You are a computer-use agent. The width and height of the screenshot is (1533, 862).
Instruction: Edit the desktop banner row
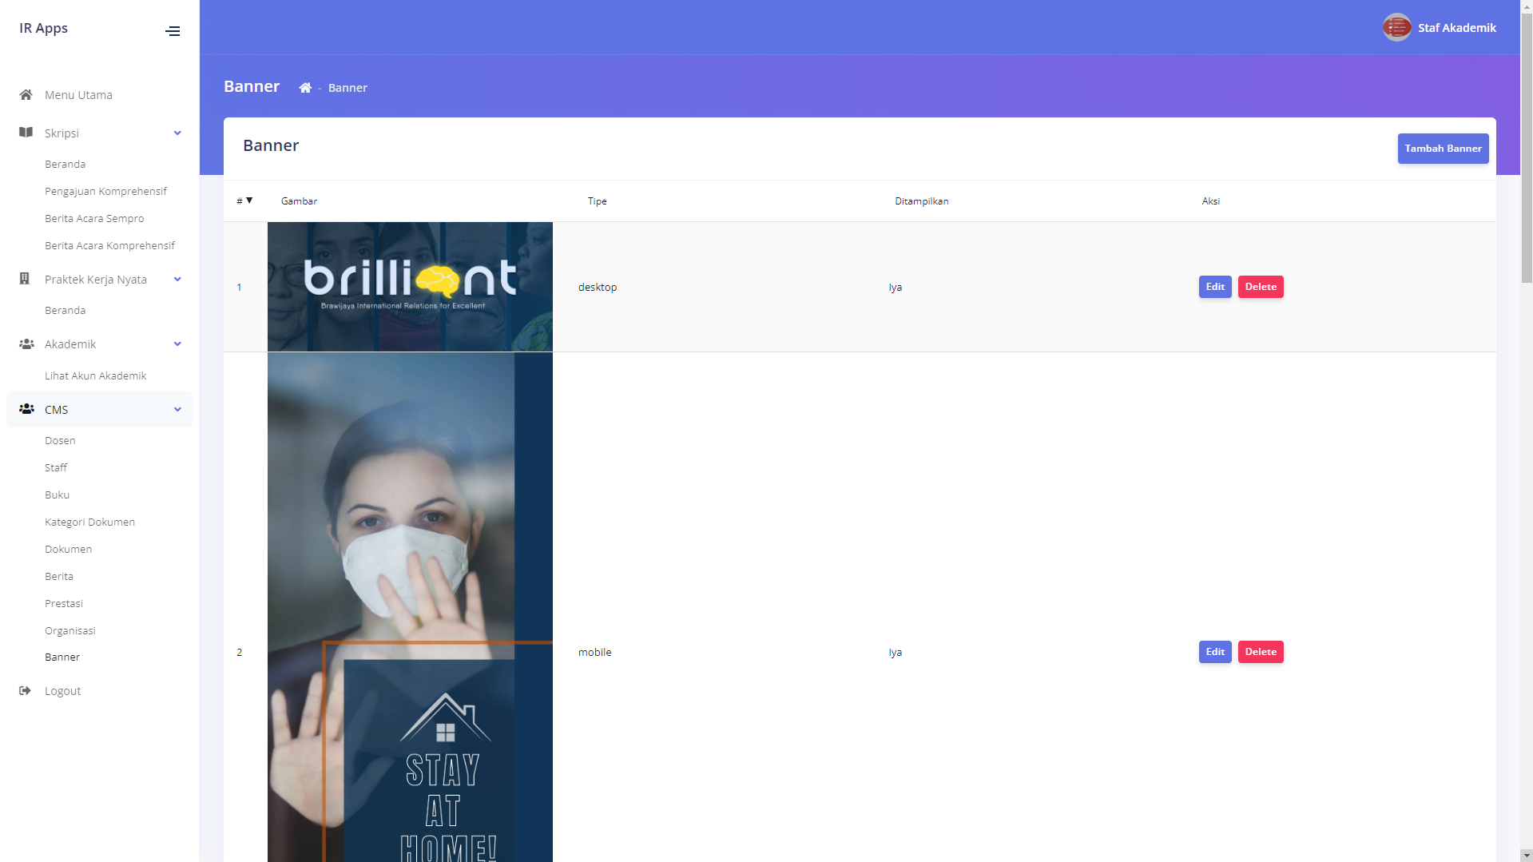click(1214, 287)
